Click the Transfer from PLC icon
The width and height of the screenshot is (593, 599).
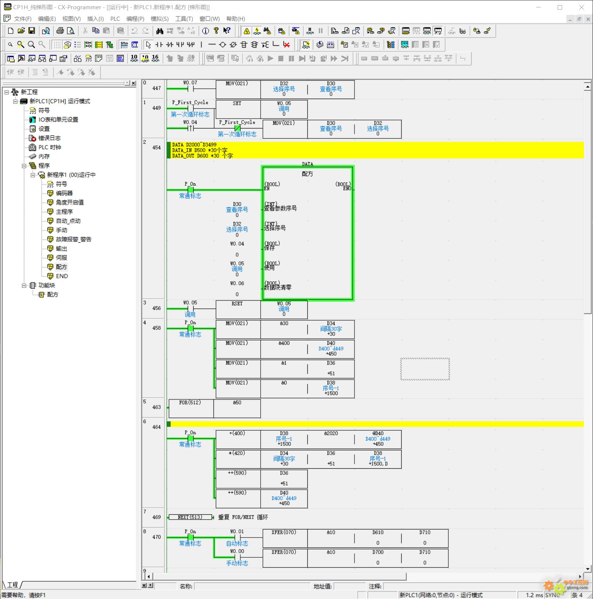tap(345, 31)
